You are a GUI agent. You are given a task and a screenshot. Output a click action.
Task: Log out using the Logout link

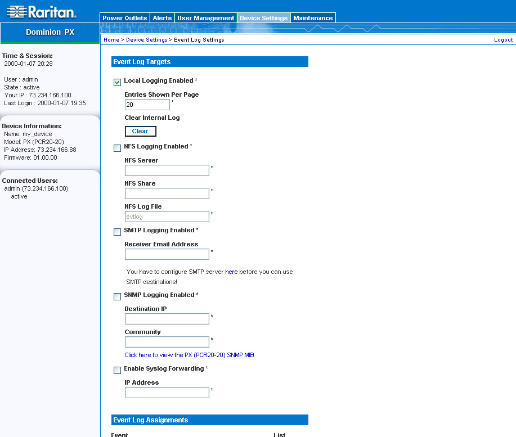(x=503, y=40)
